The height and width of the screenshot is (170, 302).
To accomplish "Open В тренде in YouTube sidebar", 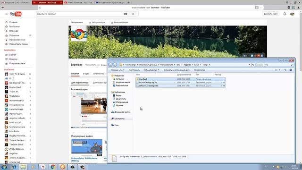I will [14, 31].
